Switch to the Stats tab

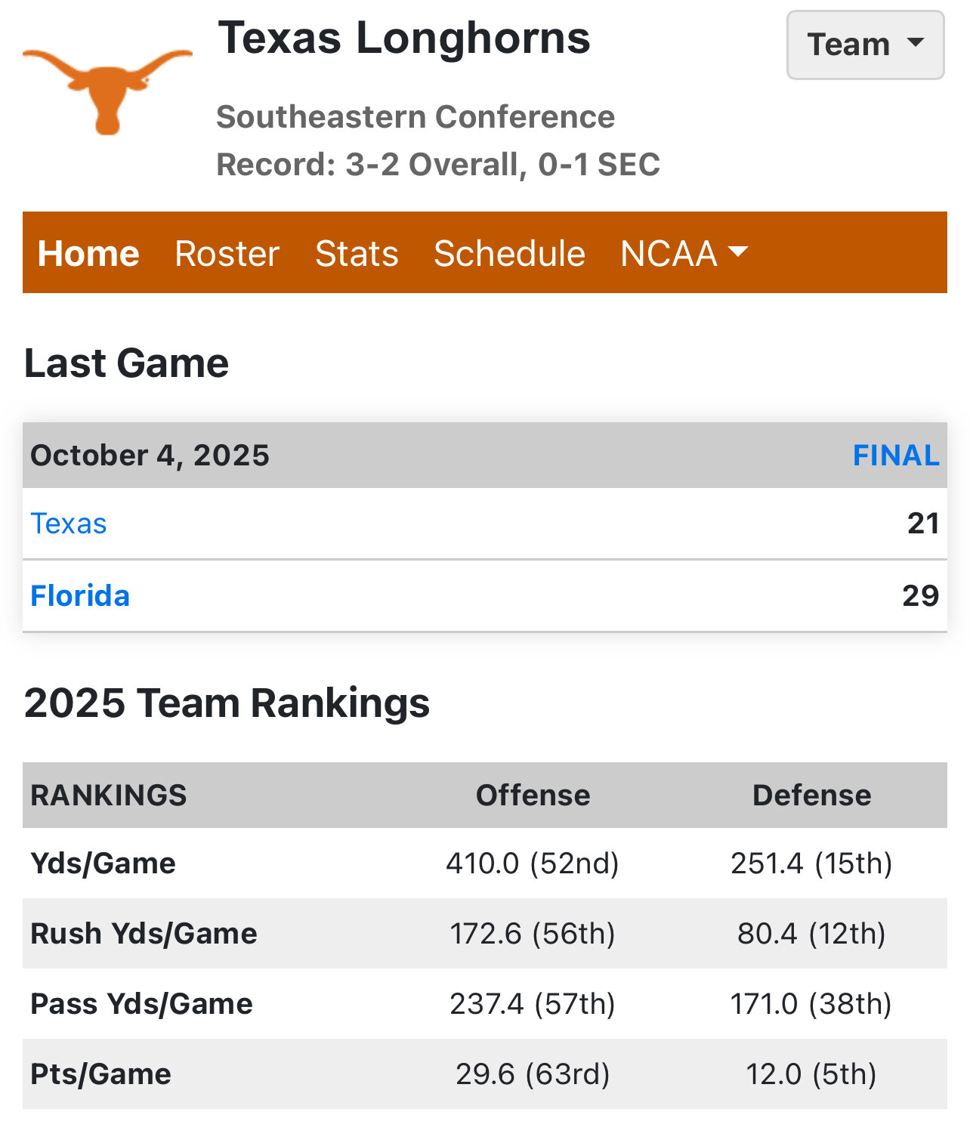pos(357,253)
